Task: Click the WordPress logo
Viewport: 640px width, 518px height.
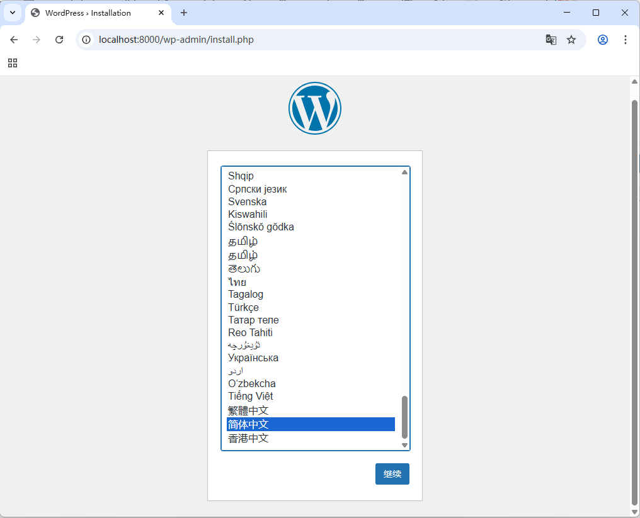Action: 315,108
